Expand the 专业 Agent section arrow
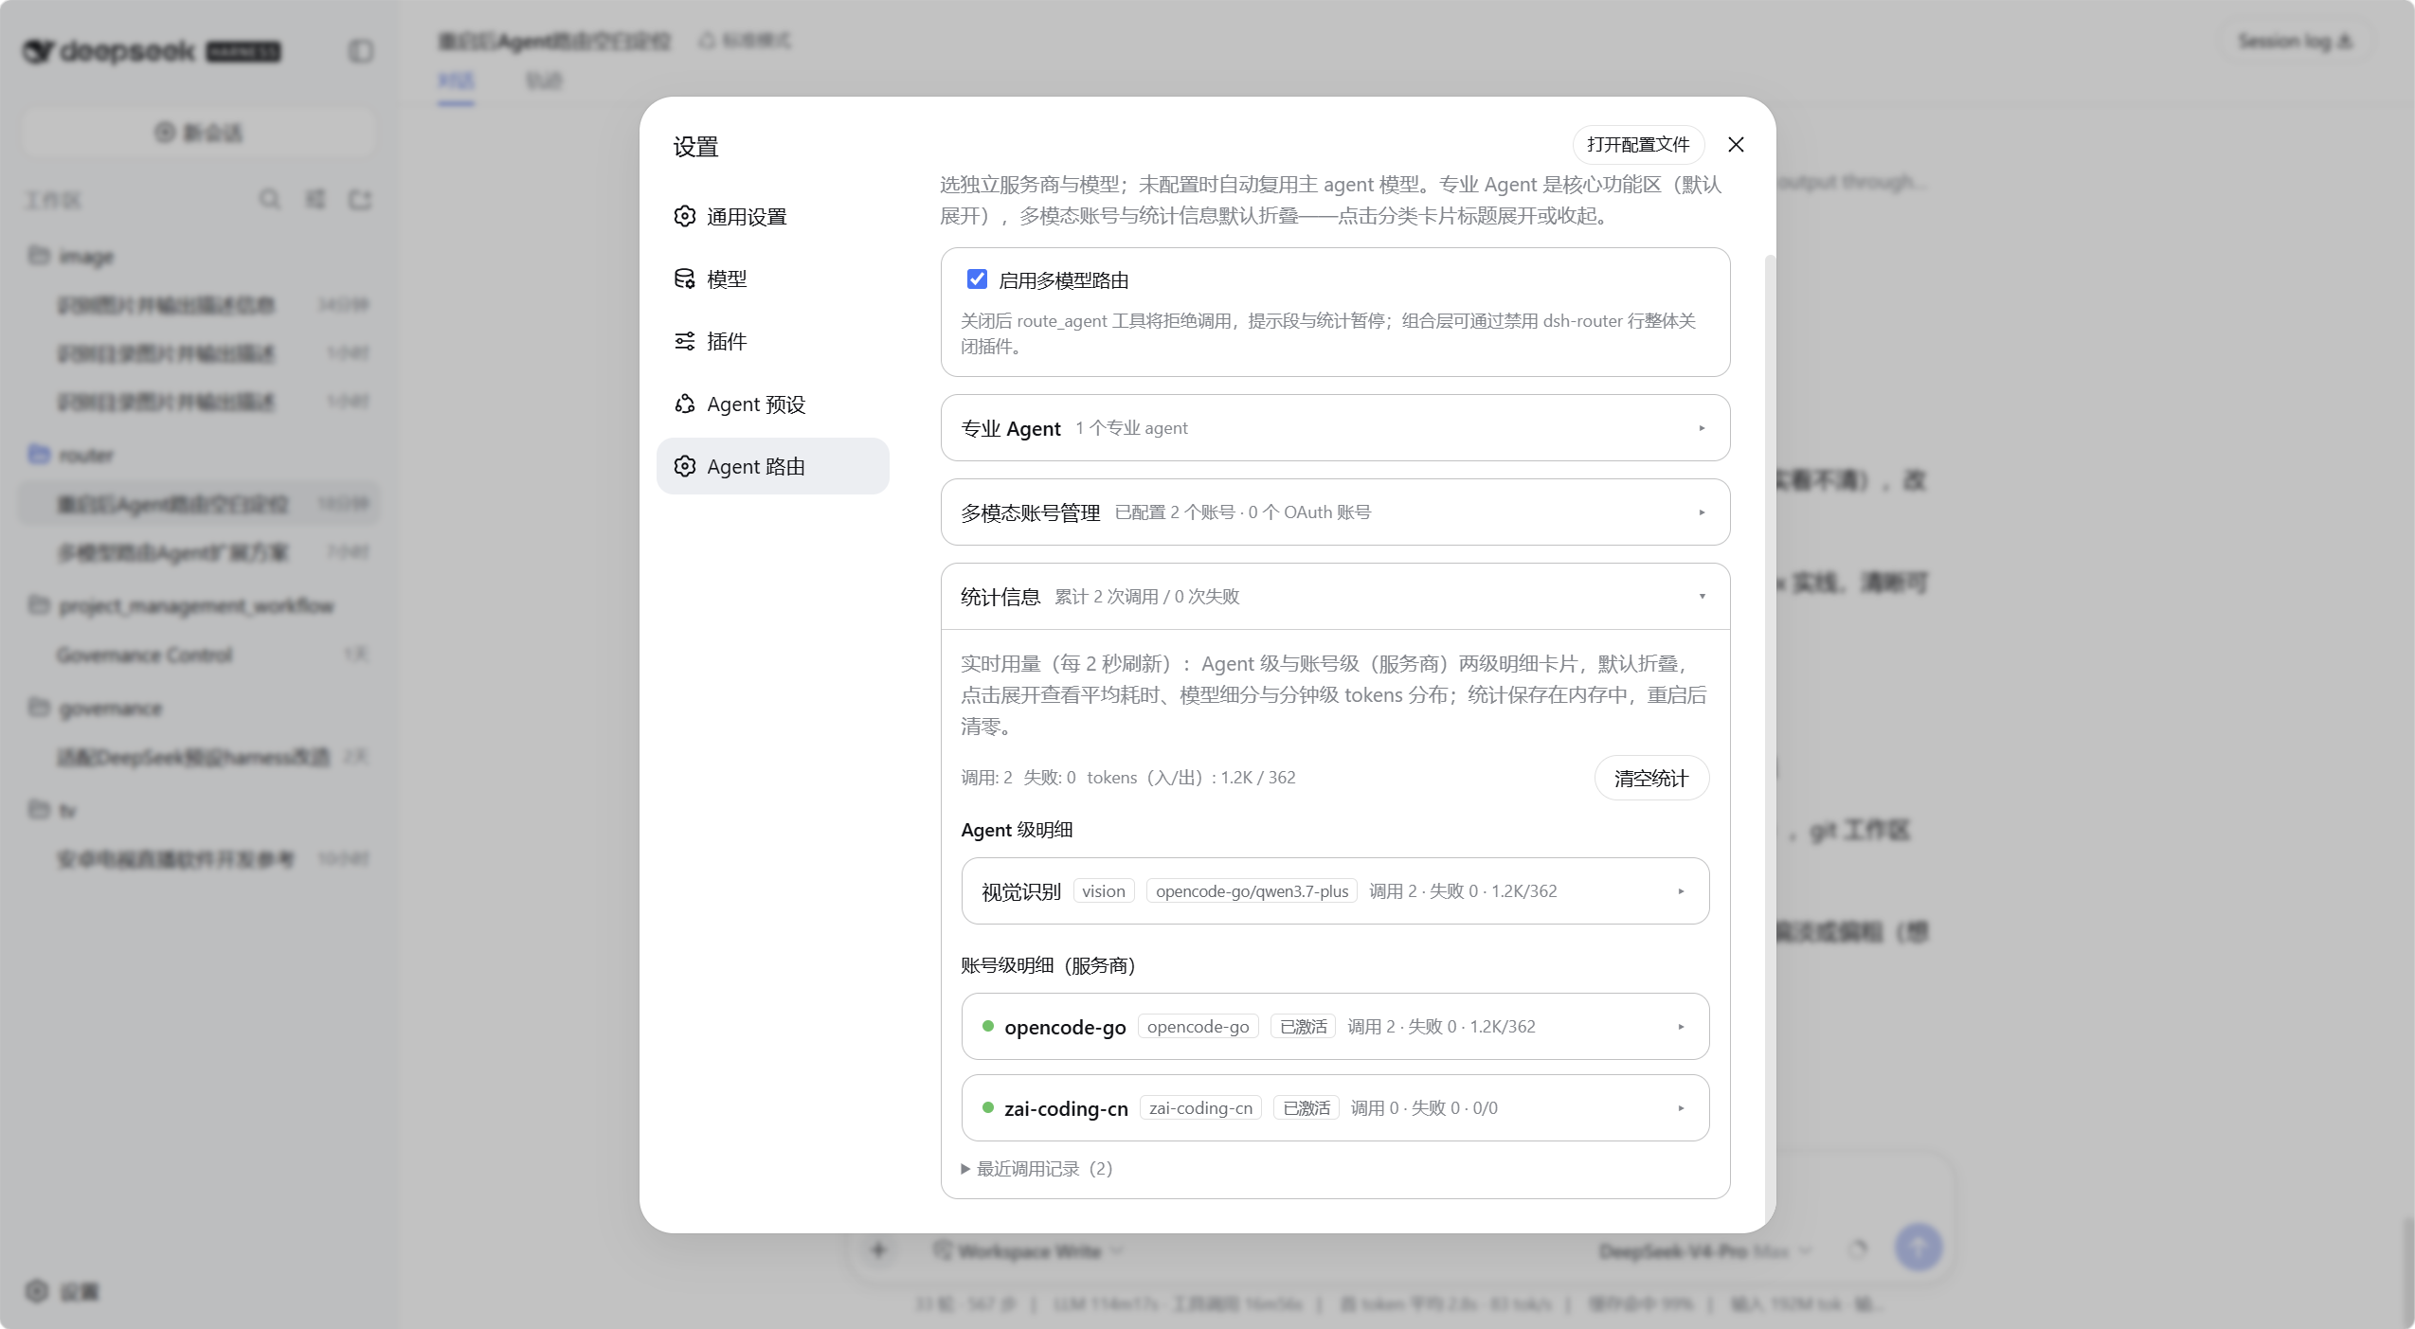The height and width of the screenshot is (1329, 2415). click(x=1702, y=428)
